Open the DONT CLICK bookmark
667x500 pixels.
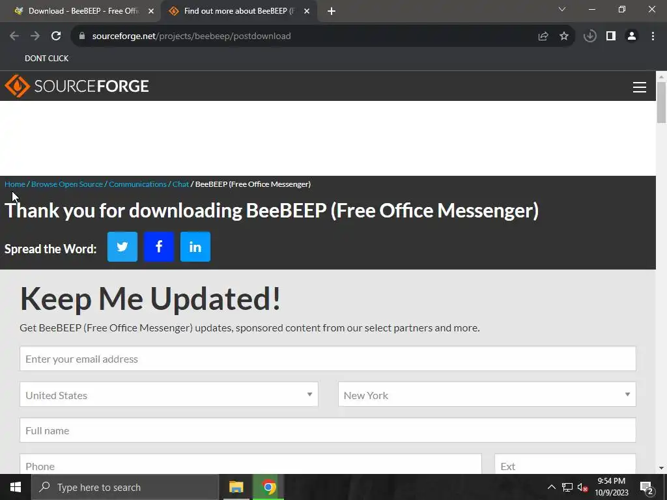pyautogui.click(x=46, y=59)
